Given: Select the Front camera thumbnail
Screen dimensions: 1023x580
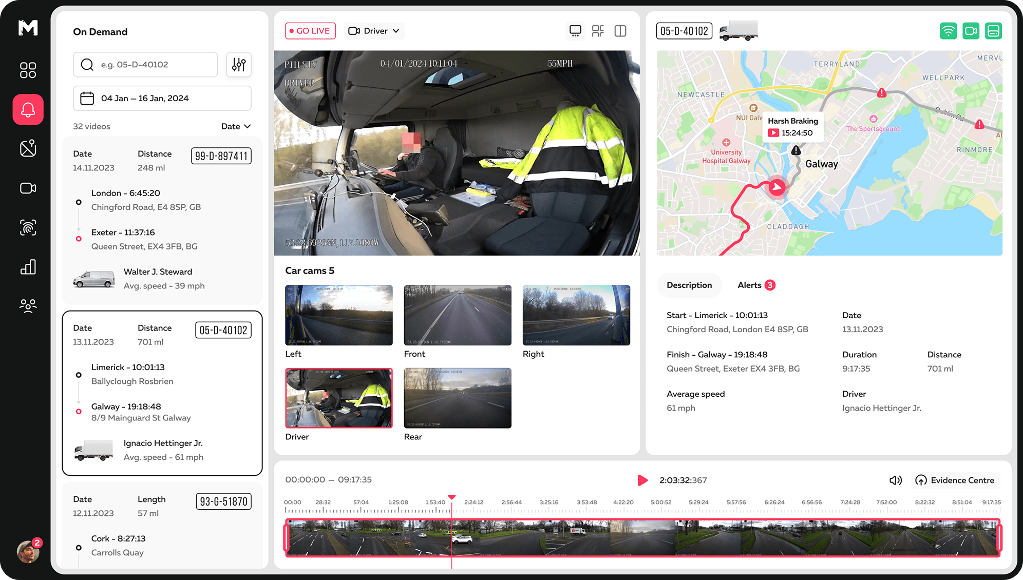Looking at the screenshot, I should pyautogui.click(x=457, y=315).
